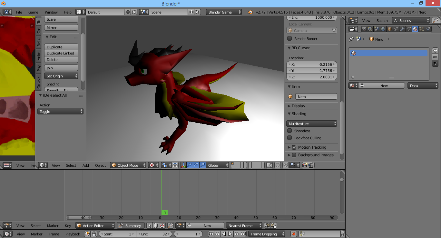Open the Physics properties tab
The width and height of the screenshot is (441, 238).
(428, 29)
